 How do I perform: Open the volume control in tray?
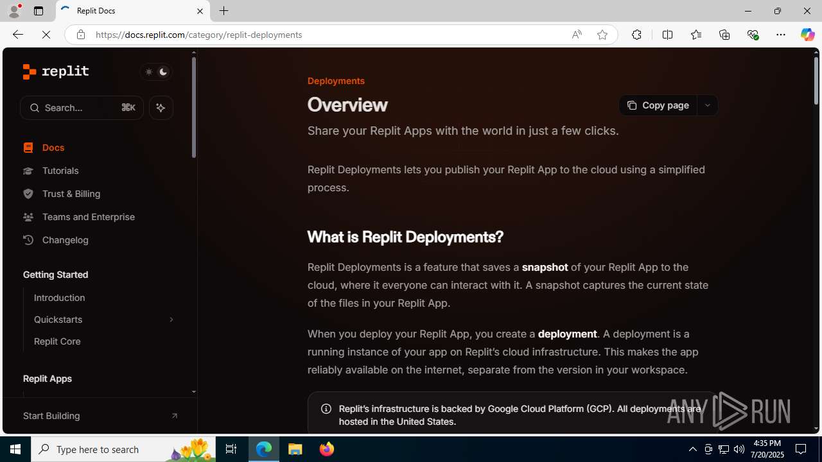point(739,449)
